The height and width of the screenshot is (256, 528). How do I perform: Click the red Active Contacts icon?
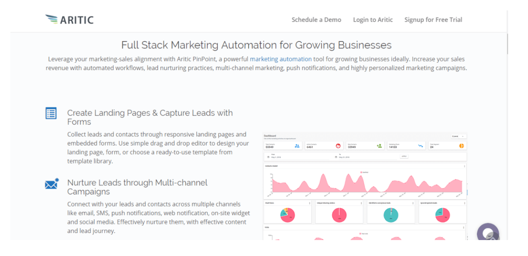click(x=338, y=145)
